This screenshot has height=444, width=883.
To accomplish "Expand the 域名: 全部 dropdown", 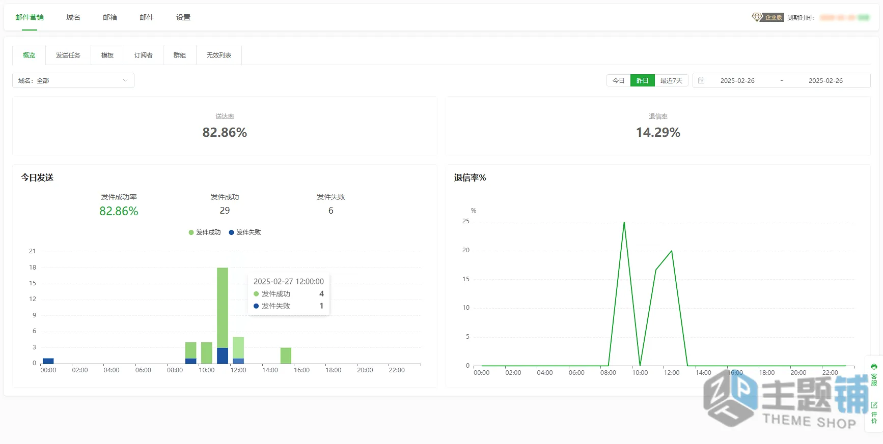I will [x=73, y=80].
